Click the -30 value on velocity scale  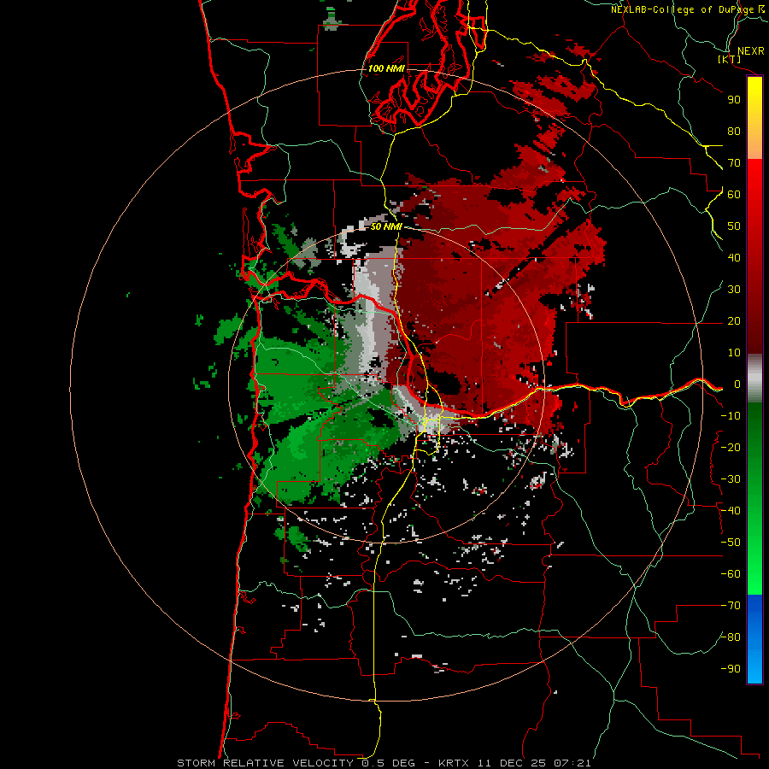[x=731, y=479]
